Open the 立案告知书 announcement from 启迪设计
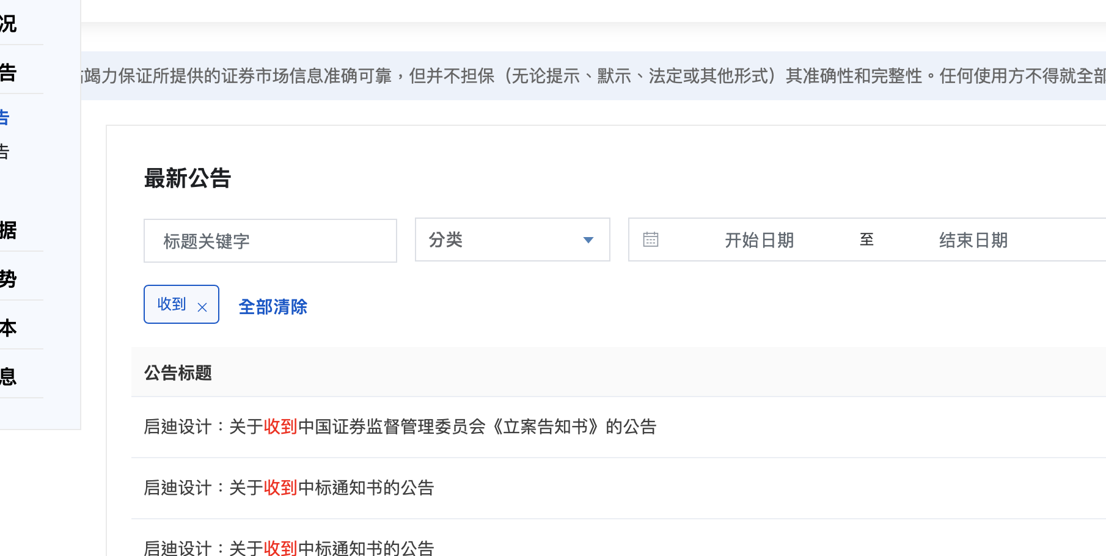The height and width of the screenshot is (556, 1106). click(x=400, y=426)
